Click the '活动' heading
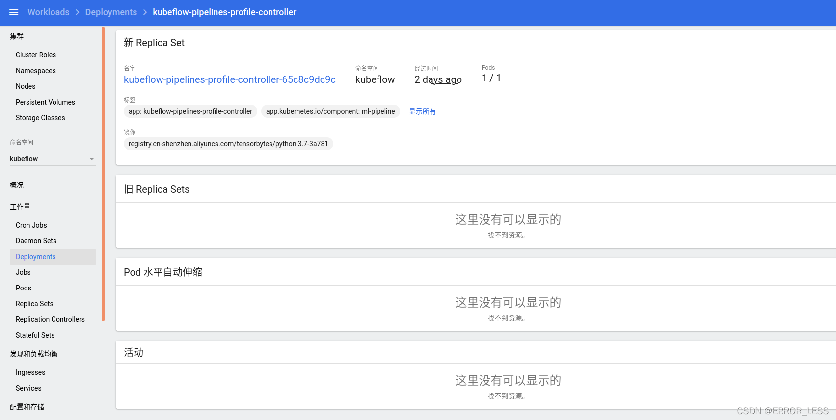 pos(134,352)
